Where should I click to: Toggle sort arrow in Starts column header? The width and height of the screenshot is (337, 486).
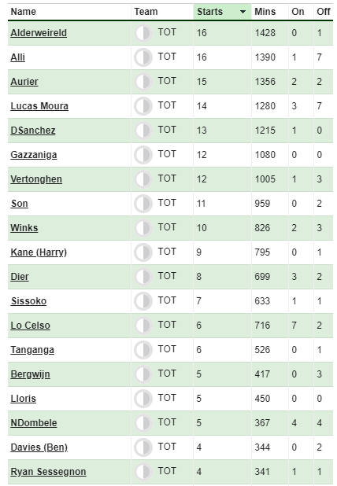click(243, 12)
